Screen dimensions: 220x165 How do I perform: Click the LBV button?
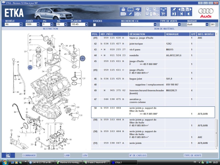point(85,155)
